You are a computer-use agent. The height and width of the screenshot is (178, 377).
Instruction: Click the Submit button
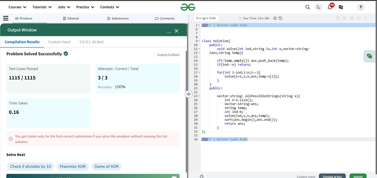point(358,176)
